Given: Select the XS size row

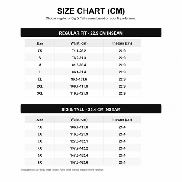Looking at the screenshot, I should pos(83,51).
